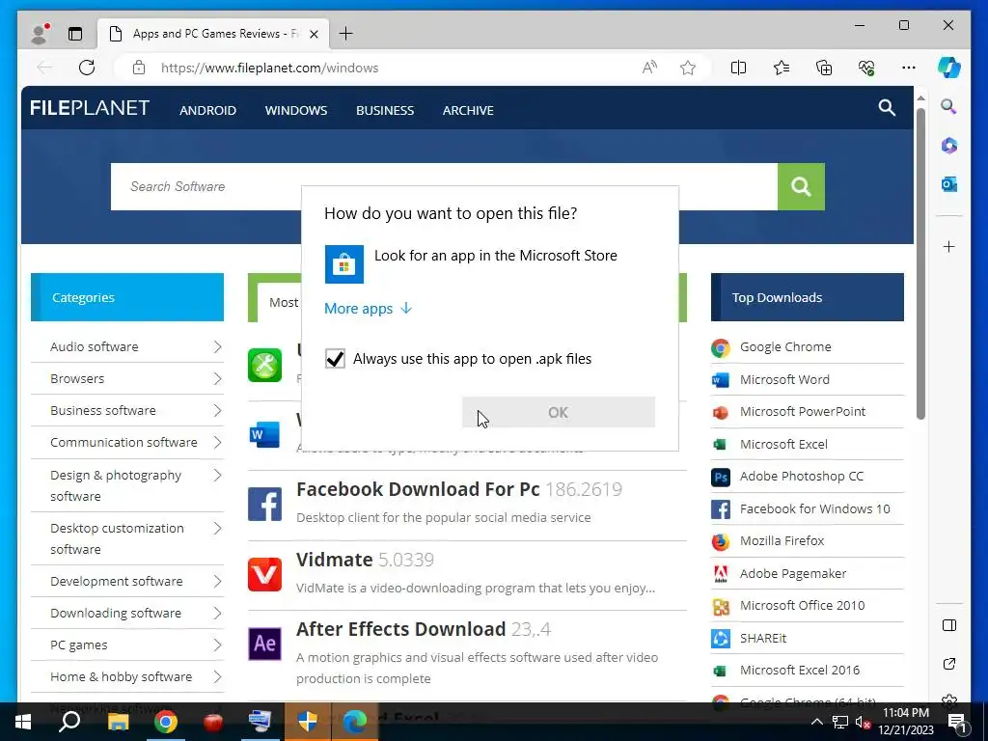
Task: Open Facebook Download For Pc listing
Action: click(x=418, y=489)
